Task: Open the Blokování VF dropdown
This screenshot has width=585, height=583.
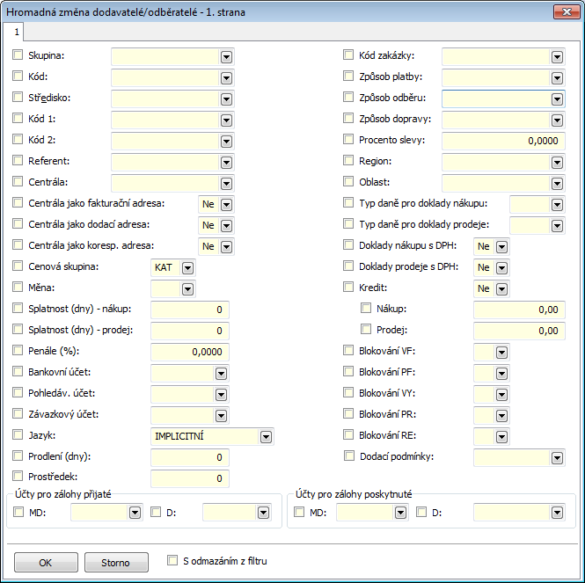Action: pyautogui.click(x=557, y=352)
